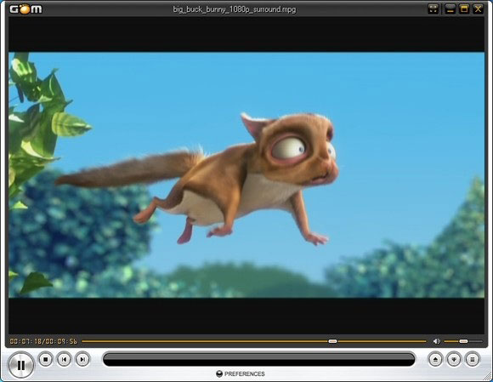Viewport: 493px width, 382px height.
Task: Click the volume slider handle
Action: tap(463, 341)
